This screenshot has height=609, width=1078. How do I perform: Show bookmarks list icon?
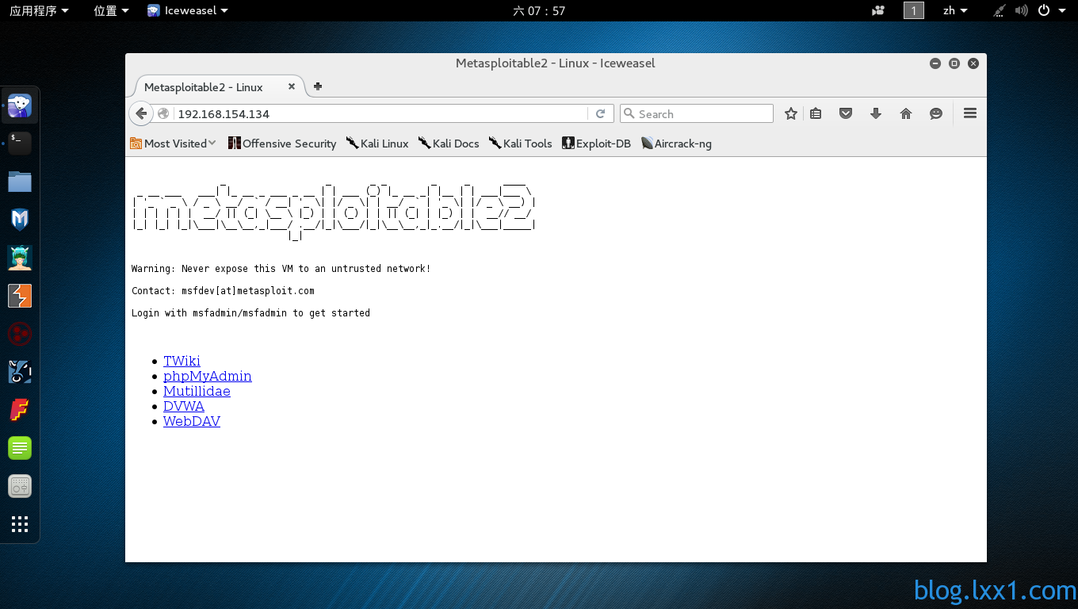point(816,113)
